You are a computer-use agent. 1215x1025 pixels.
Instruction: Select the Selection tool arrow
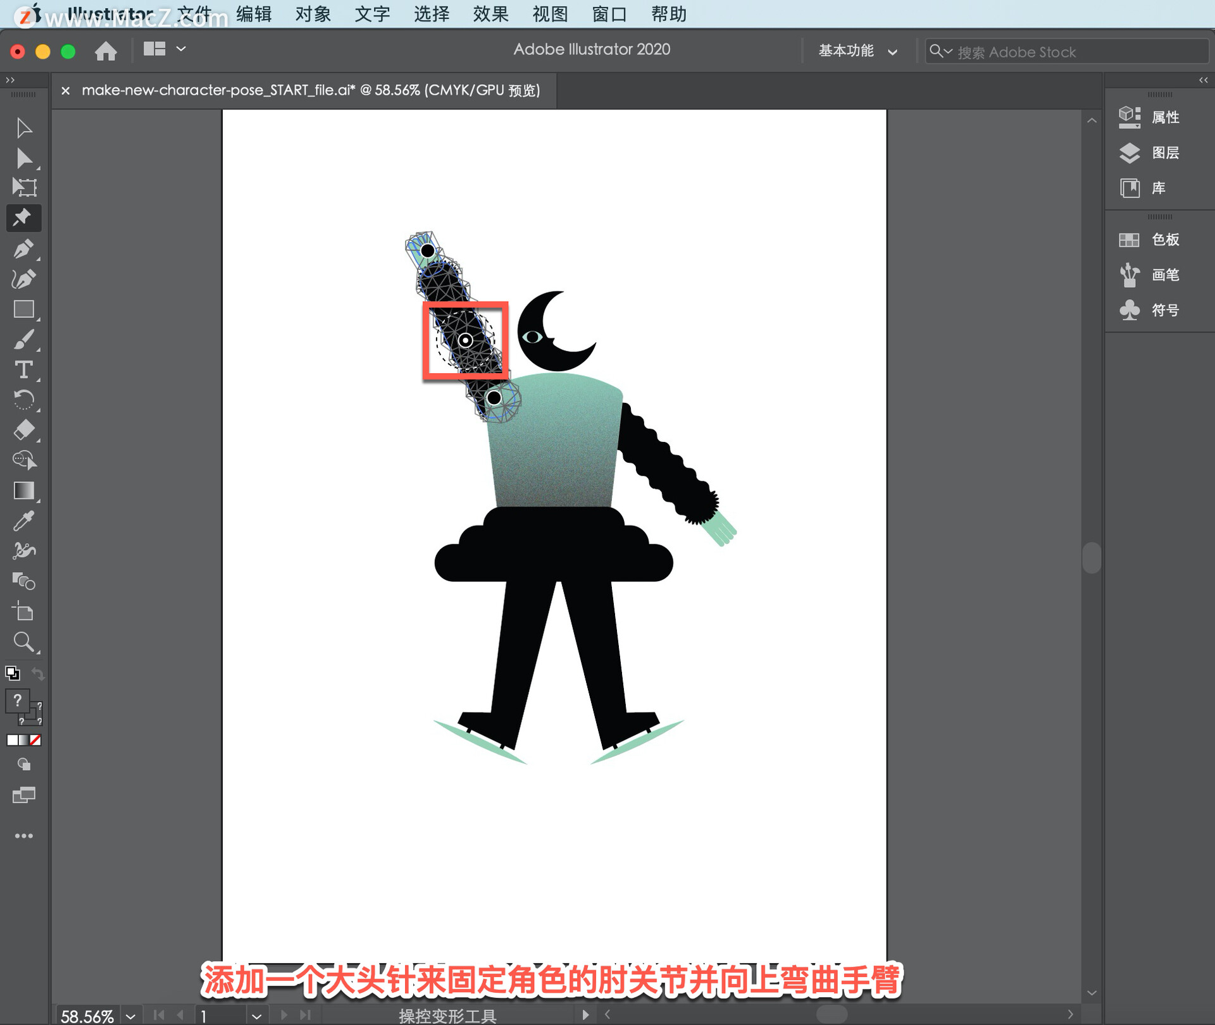(x=24, y=128)
